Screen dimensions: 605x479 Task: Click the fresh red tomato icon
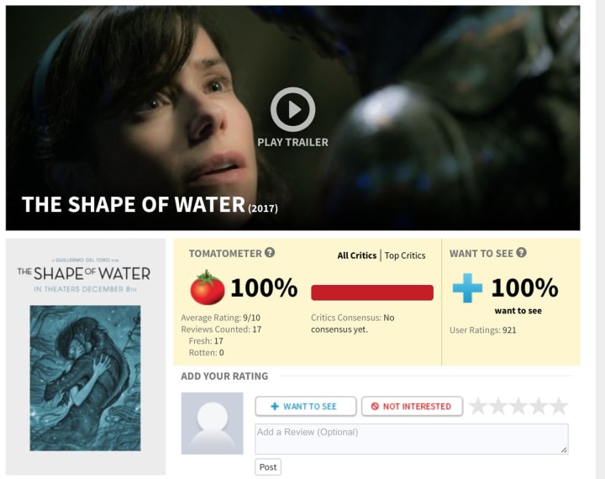pos(207,288)
